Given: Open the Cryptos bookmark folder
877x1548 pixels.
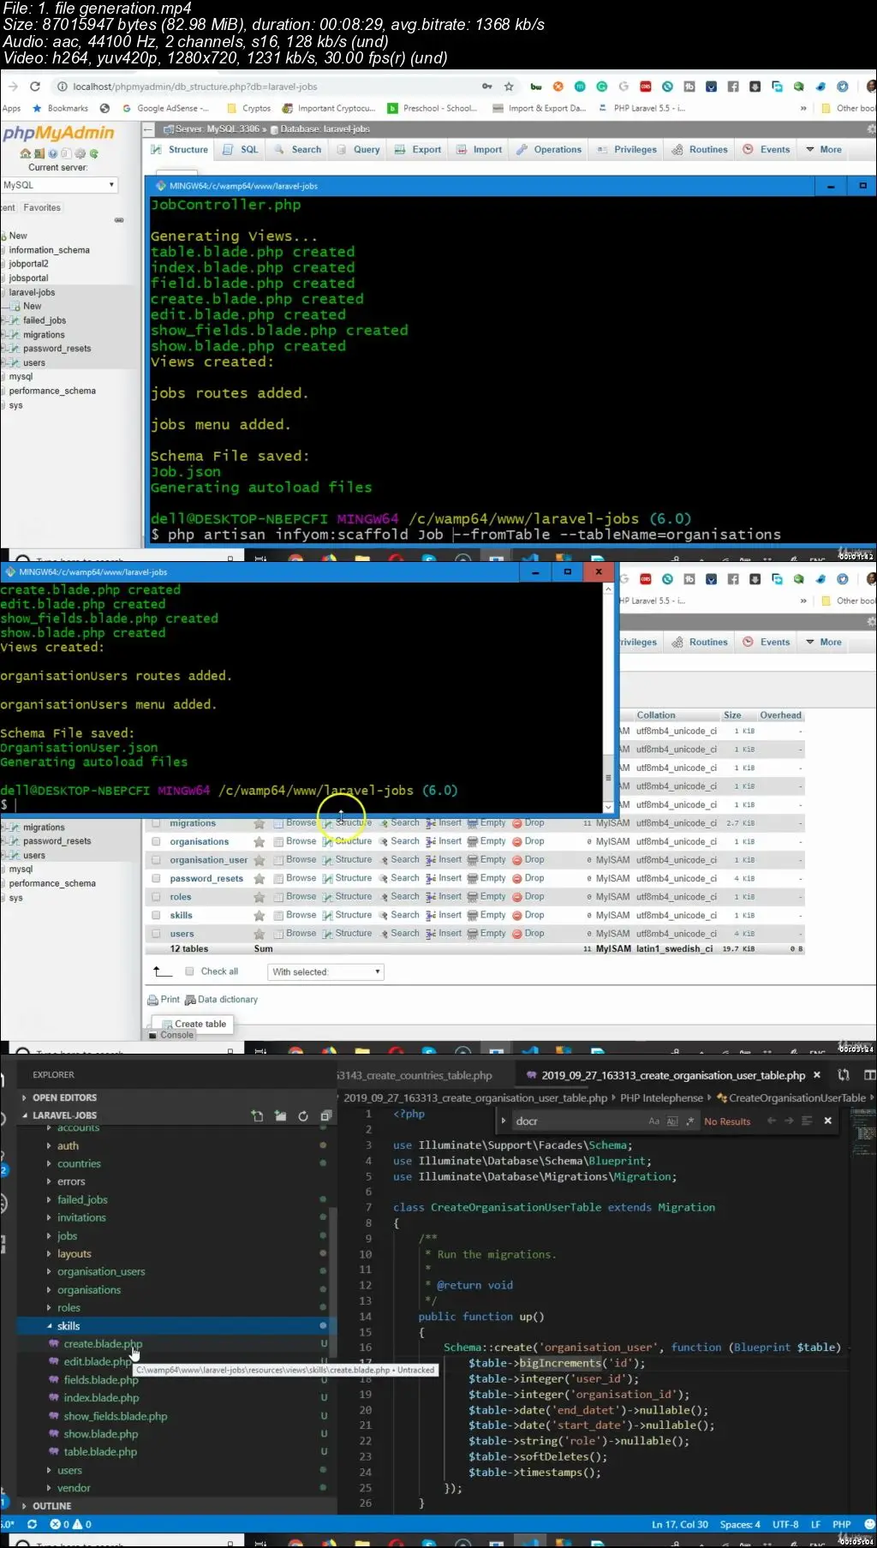Looking at the screenshot, I should (249, 109).
